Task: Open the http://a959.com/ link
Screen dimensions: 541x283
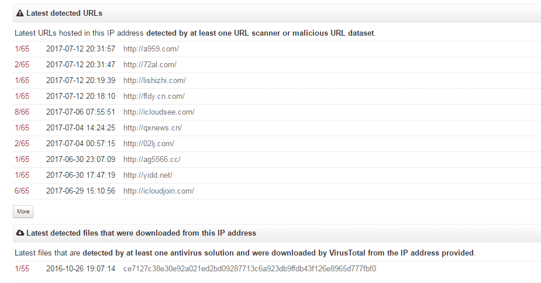Action: click(x=151, y=49)
